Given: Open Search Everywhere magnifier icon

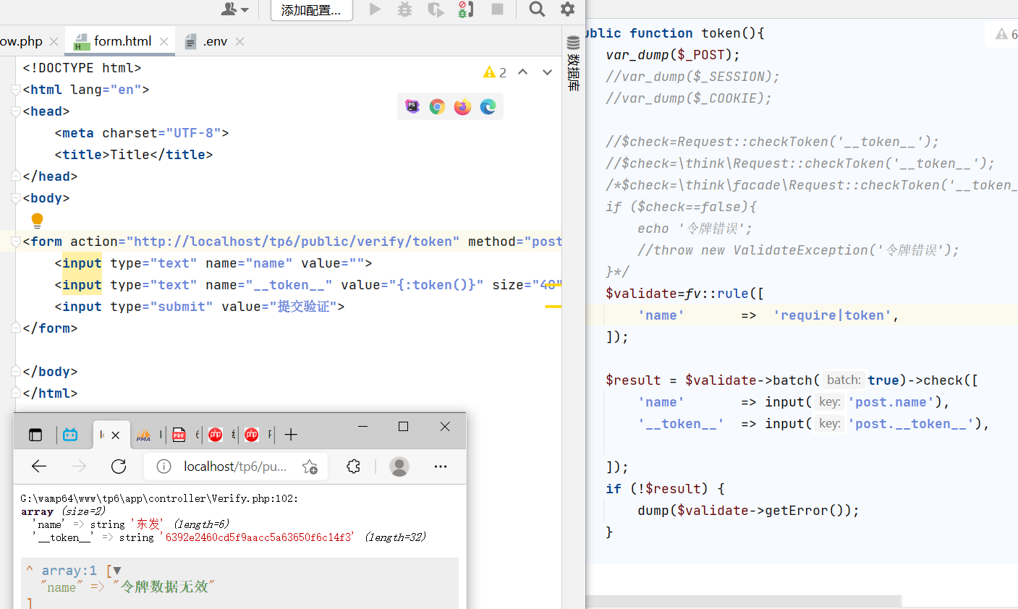Looking at the screenshot, I should tap(537, 9).
